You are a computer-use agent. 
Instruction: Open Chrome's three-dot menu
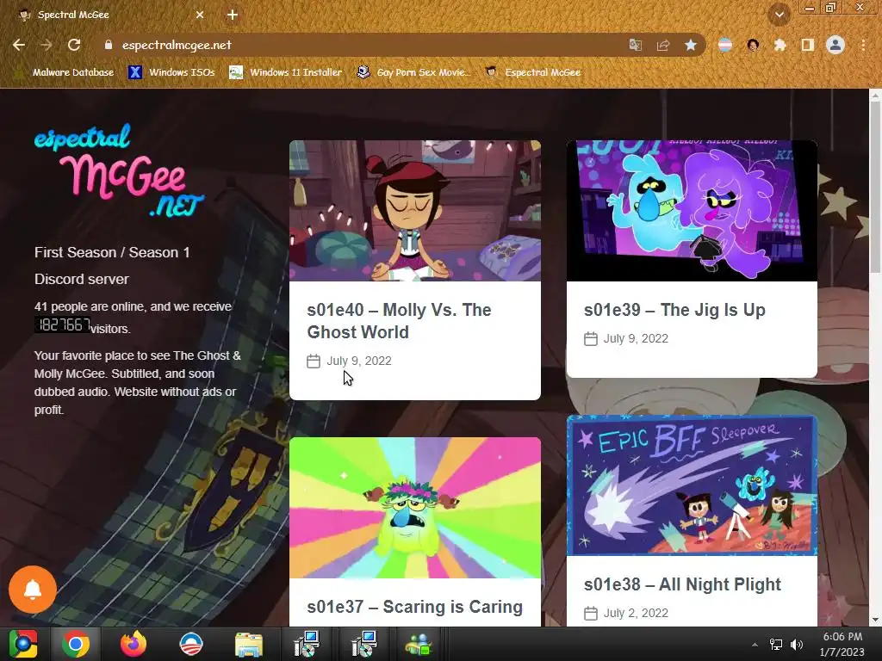point(863,45)
